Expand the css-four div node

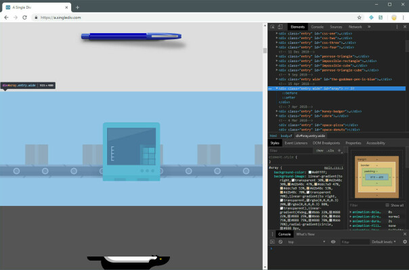click(x=277, y=47)
